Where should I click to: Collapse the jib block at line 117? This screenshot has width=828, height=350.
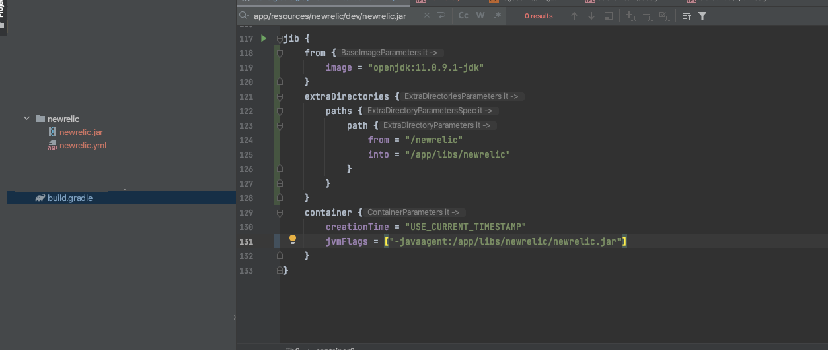point(280,38)
